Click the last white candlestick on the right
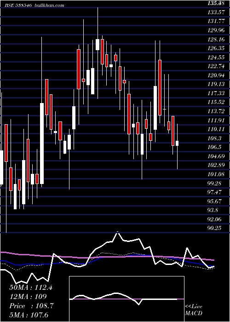 177,143
